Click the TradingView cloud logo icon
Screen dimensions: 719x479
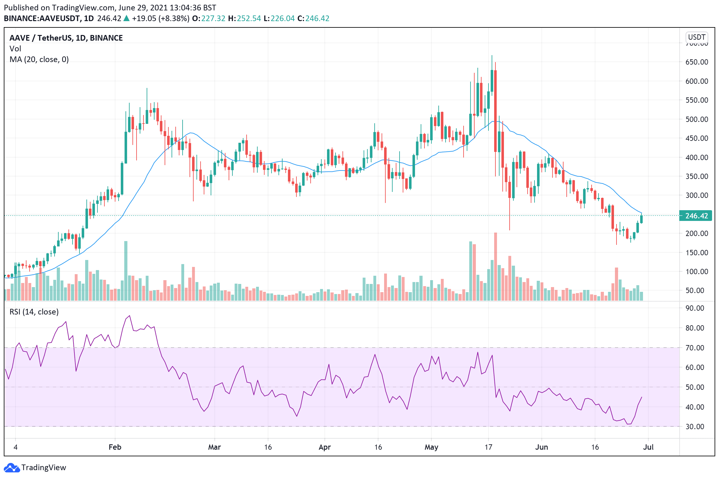pyautogui.click(x=12, y=468)
